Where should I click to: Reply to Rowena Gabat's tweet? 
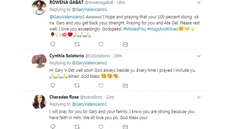pyautogui.click(x=53, y=44)
